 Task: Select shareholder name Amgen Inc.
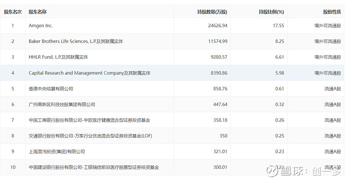click(x=41, y=26)
